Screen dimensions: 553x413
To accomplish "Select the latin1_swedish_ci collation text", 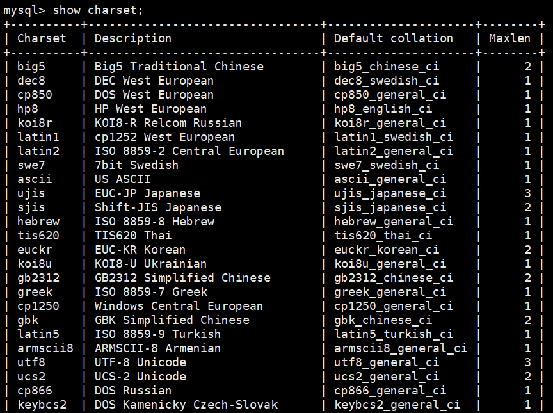I will point(394,137).
